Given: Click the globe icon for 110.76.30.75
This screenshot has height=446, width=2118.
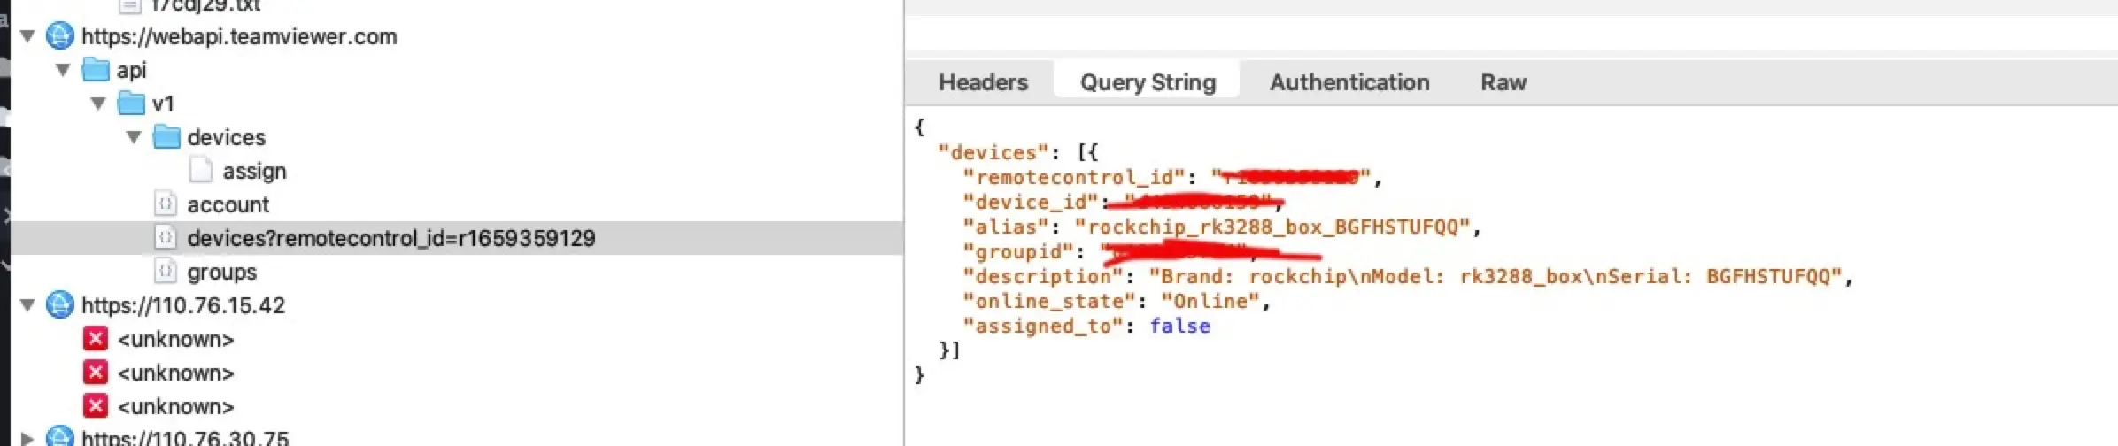Looking at the screenshot, I should (x=59, y=436).
